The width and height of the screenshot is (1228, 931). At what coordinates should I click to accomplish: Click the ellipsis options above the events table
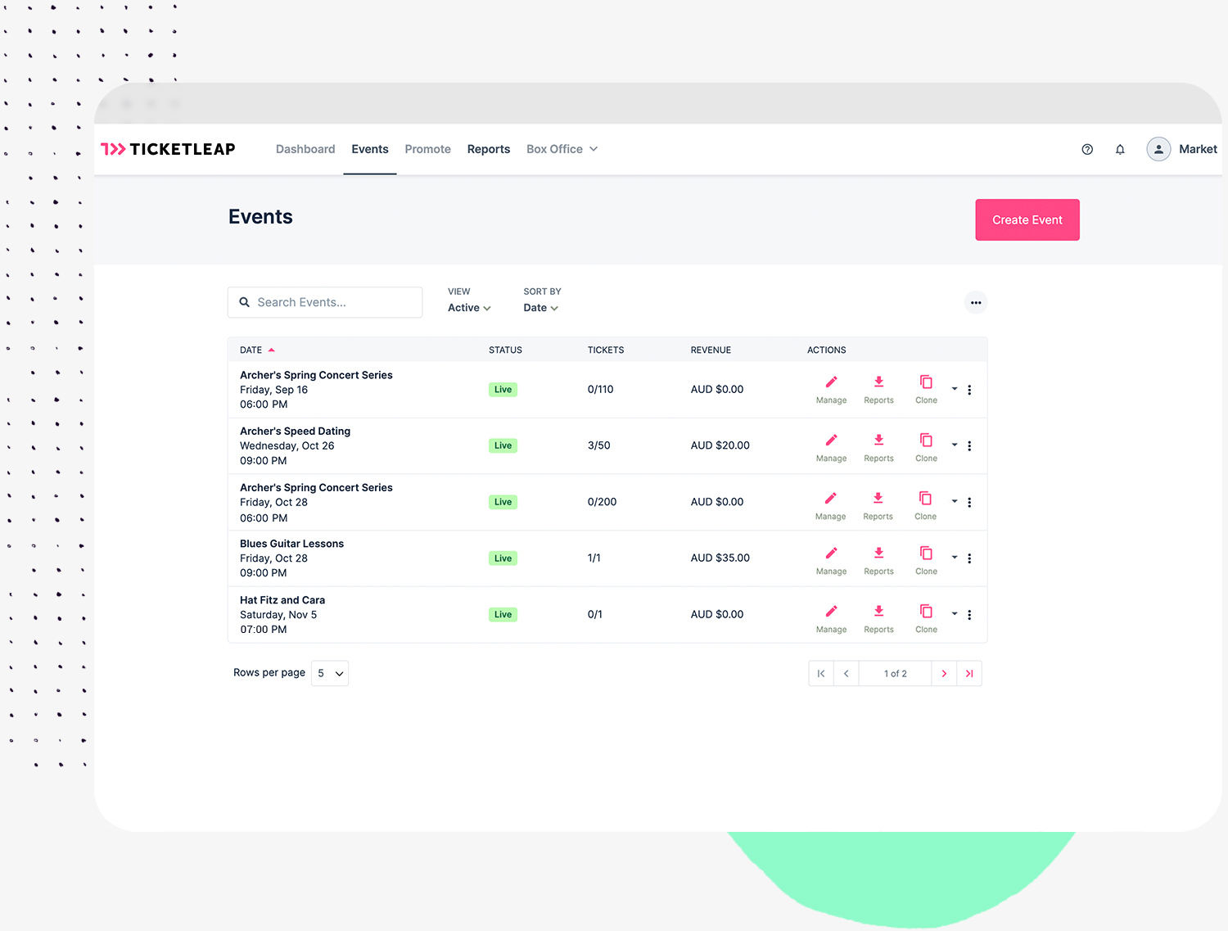tap(976, 302)
